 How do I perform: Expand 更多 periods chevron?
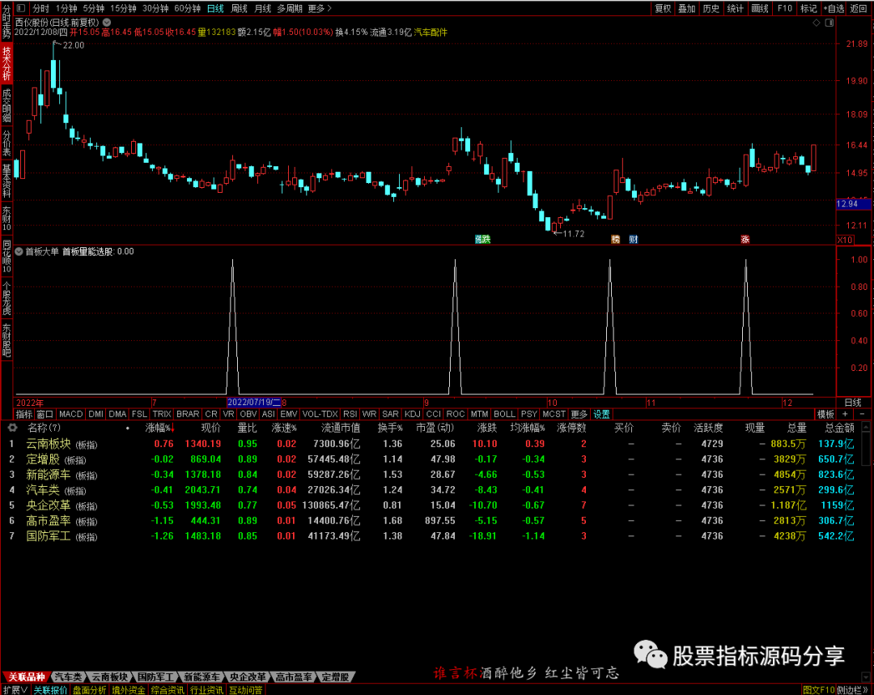[x=320, y=8]
